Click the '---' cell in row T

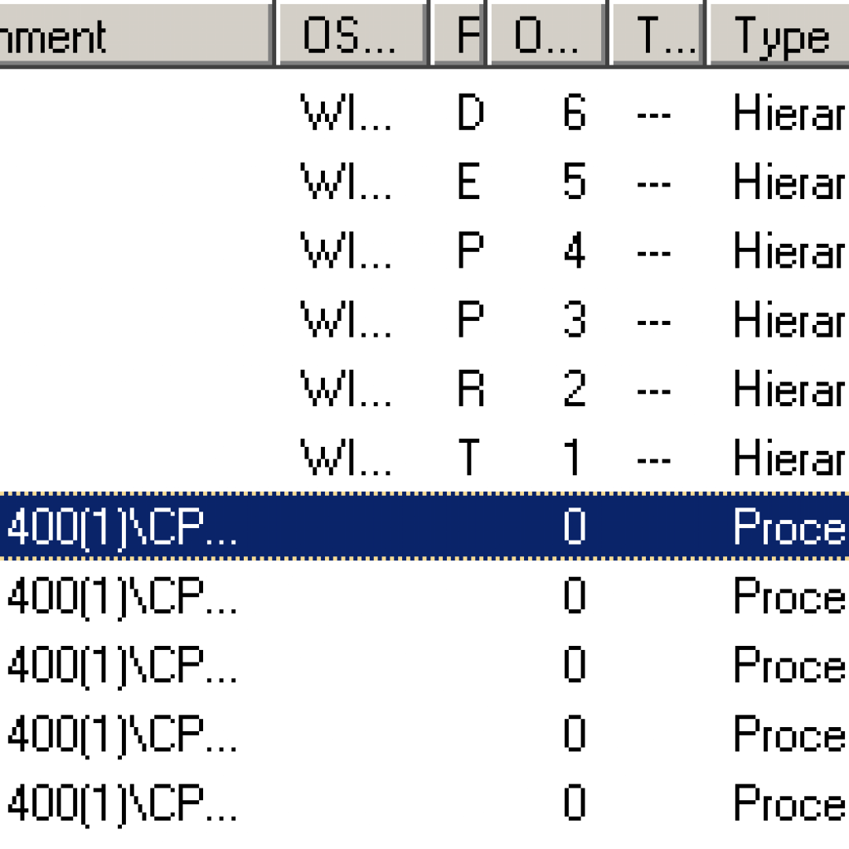pos(654,461)
